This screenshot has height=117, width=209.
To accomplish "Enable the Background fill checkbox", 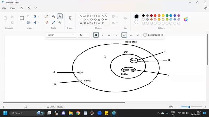I will coord(145,35).
